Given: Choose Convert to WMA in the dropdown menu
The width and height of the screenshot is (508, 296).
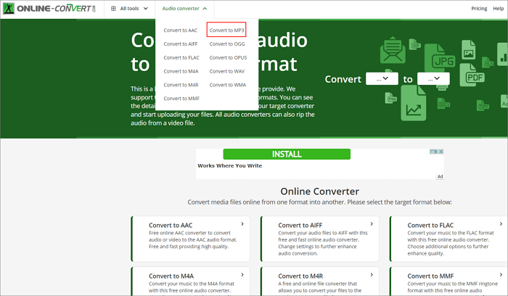Looking at the screenshot, I should [227, 85].
